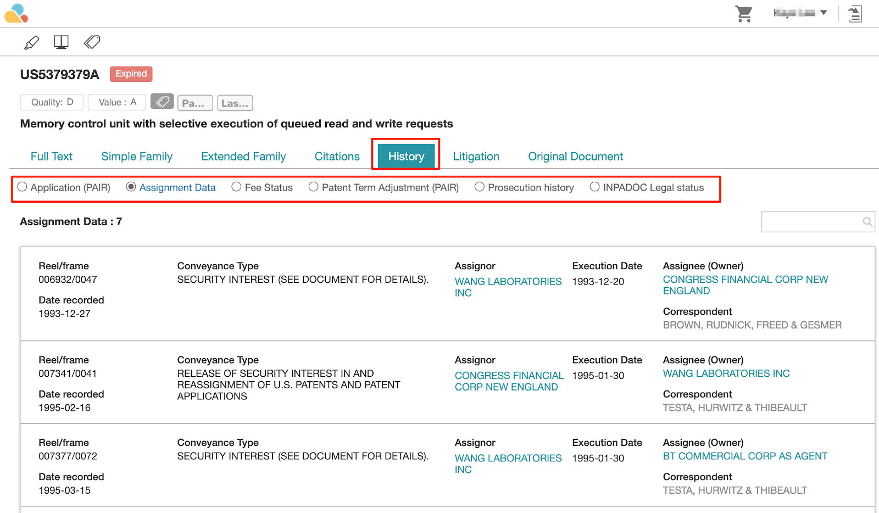Click the RELEASE OF SECURITY INTEREST conveyance text
This screenshot has width=879, height=513.
coord(288,385)
